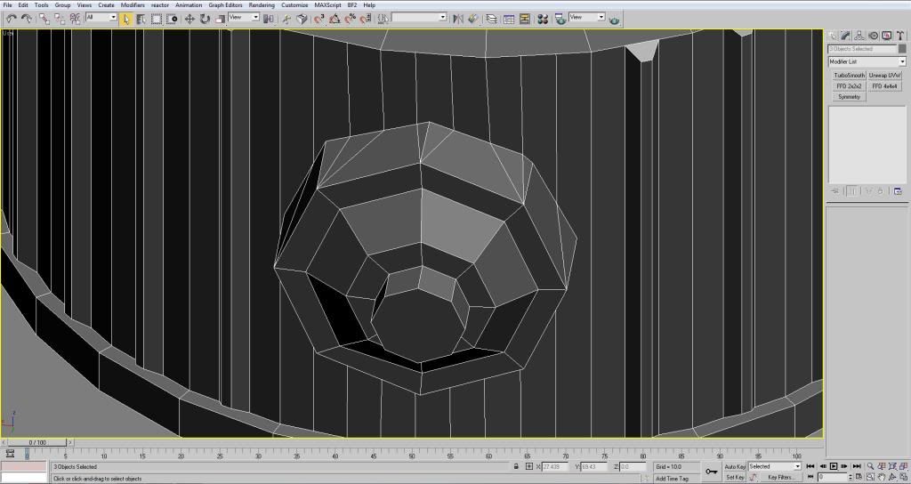911x484 pixels.
Task: Select the Select Object arrow tool
Action: coord(126,19)
